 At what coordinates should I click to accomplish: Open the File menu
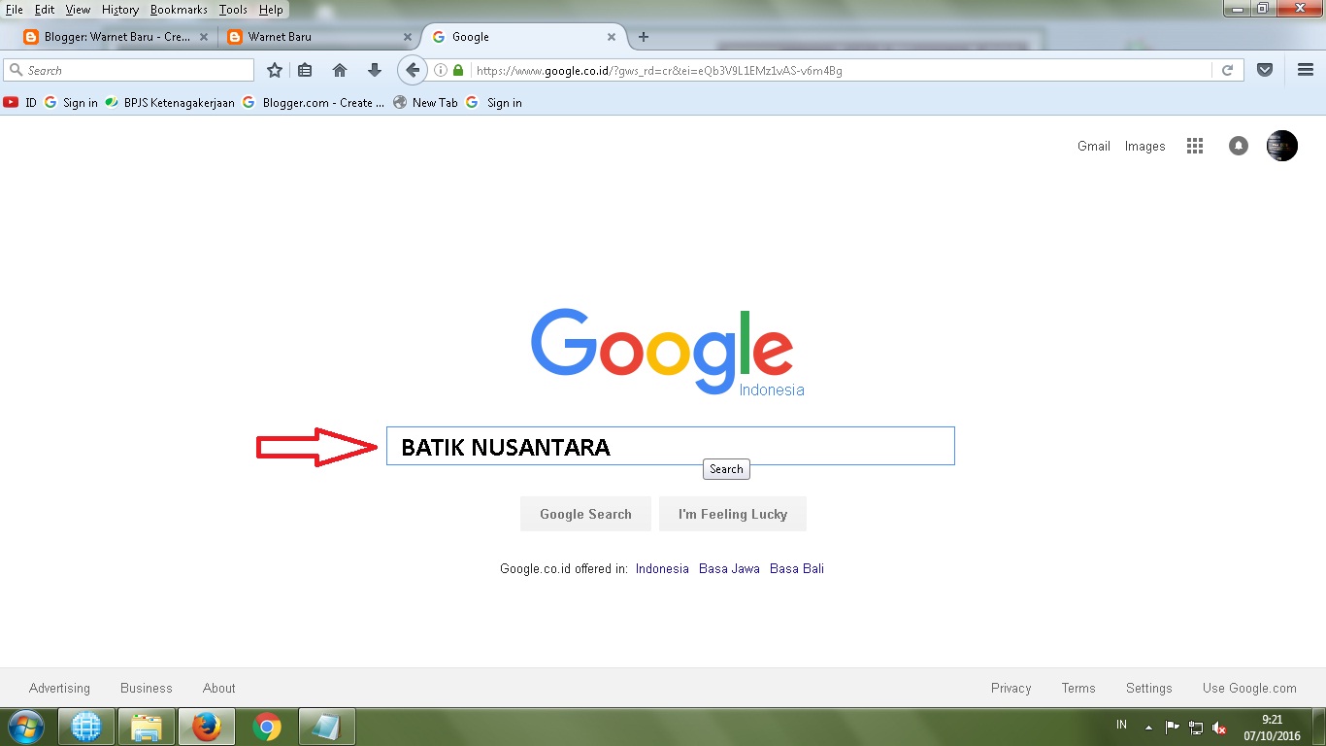15,10
